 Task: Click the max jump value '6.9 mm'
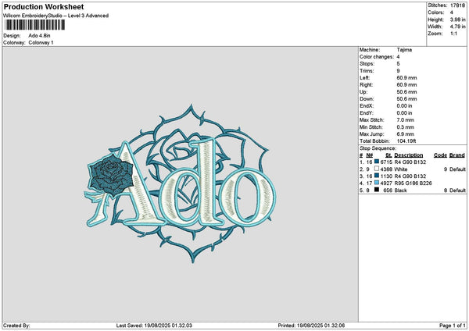click(x=405, y=134)
